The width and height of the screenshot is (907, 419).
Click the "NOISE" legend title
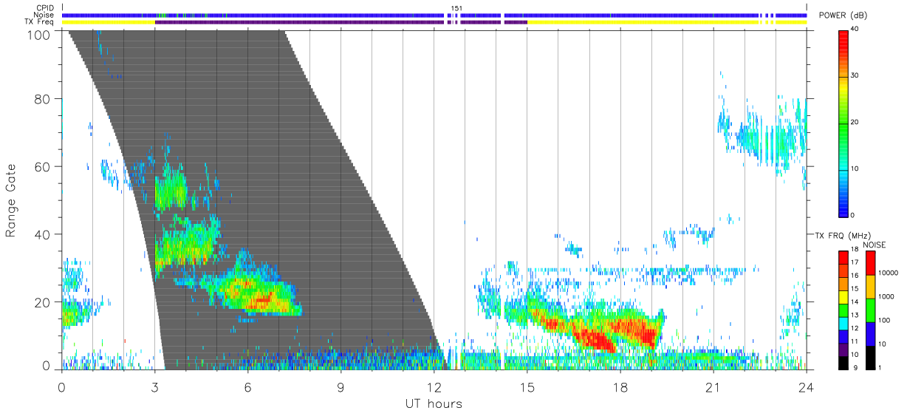coord(874,244)
